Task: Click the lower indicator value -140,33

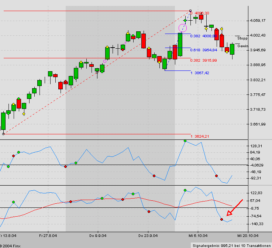Action: (x=257, y=224)
